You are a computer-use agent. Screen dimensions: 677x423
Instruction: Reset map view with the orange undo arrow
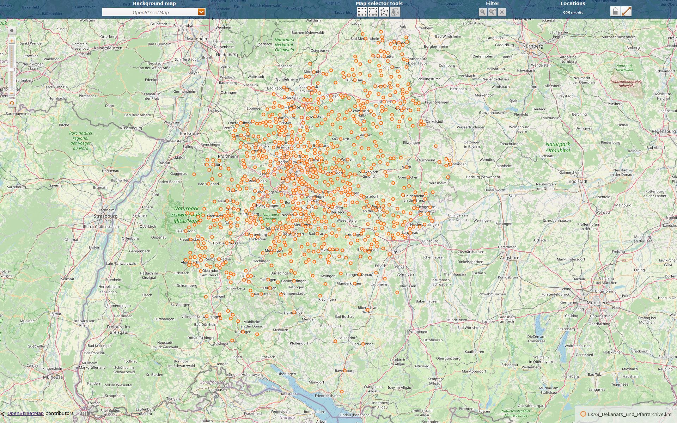click(12, 103)
